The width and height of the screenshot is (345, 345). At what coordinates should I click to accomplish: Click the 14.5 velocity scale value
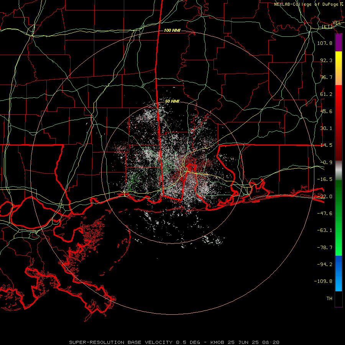(x=326, y=145)
